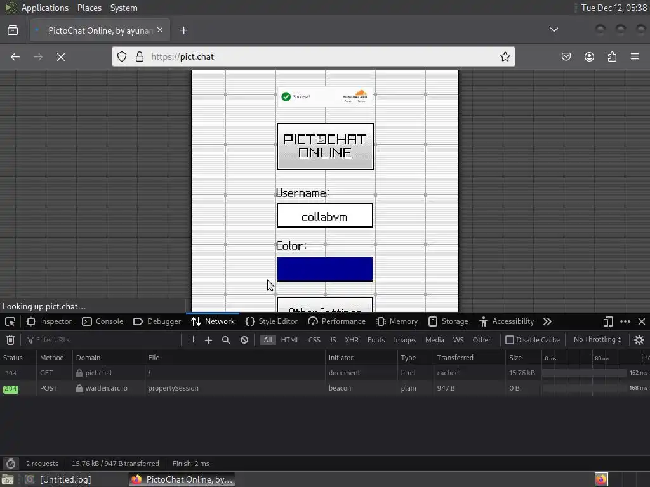Open Firefox account icon
This screenshot has height=487, width=650.
pyautogui.click(x=589, y=56)
